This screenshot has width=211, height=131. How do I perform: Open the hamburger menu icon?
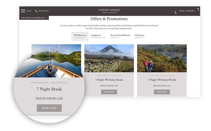pos(23,11)
